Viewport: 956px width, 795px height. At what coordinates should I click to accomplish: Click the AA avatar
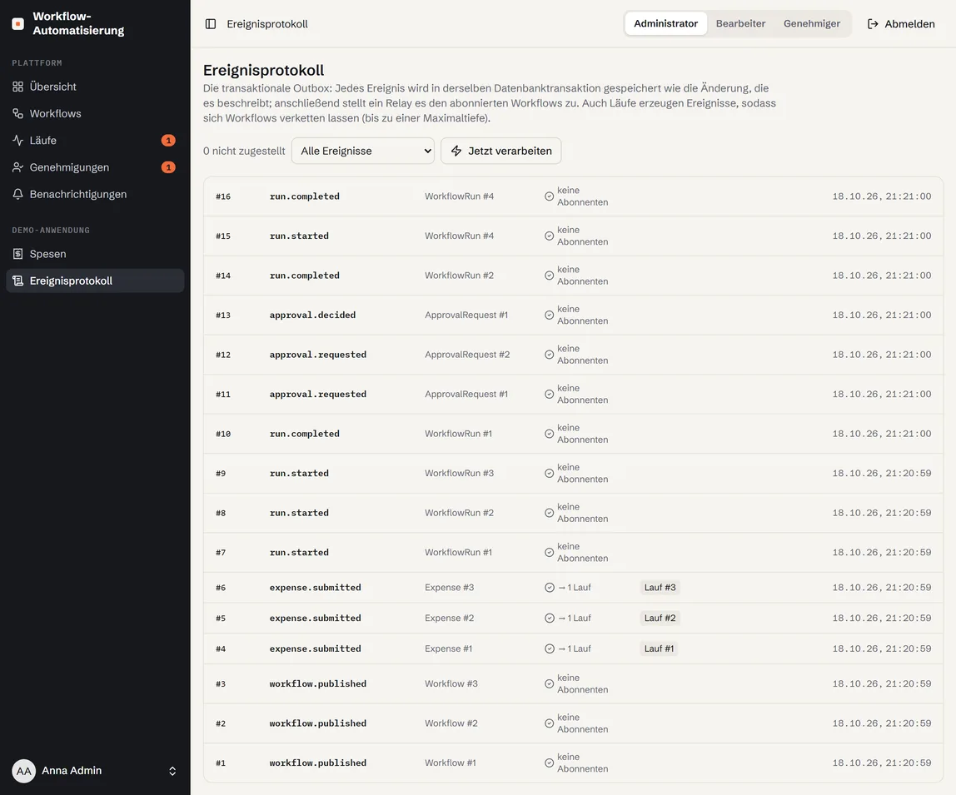tap(24, 771)
